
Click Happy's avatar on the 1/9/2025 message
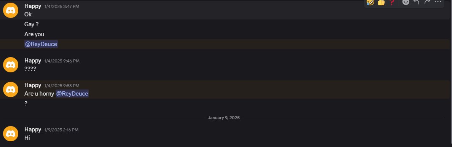(x=11, y=134)
